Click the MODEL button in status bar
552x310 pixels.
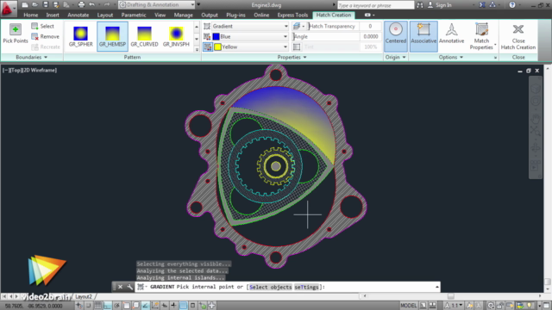click(408, 306)
